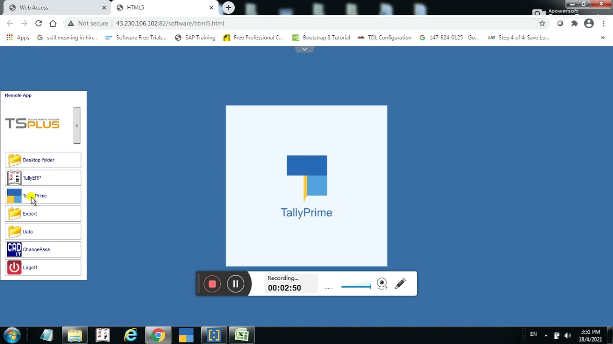
Task: Close the HTML5 tab
Action: tap(211, 8)
